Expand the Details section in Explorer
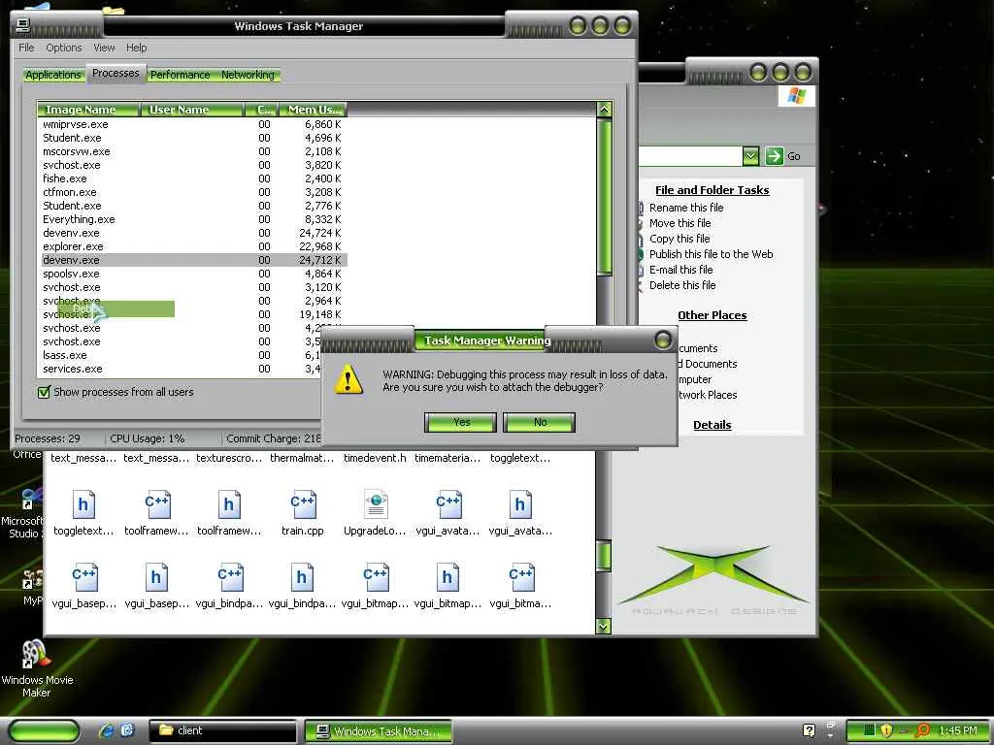 pyautogui.click(x=712, y=425)
